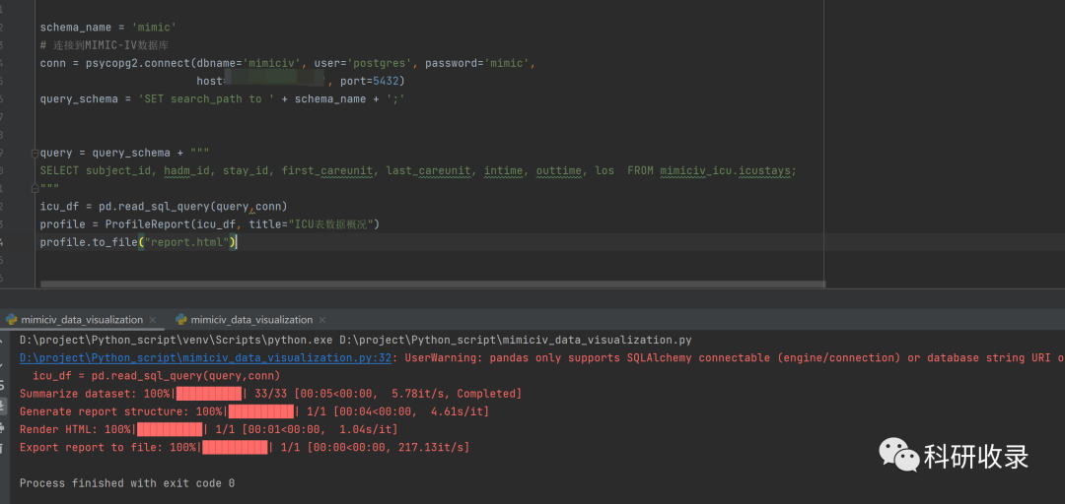Click the '# 连接到MIMIC-IV数据库' comment

coord(105,45)
